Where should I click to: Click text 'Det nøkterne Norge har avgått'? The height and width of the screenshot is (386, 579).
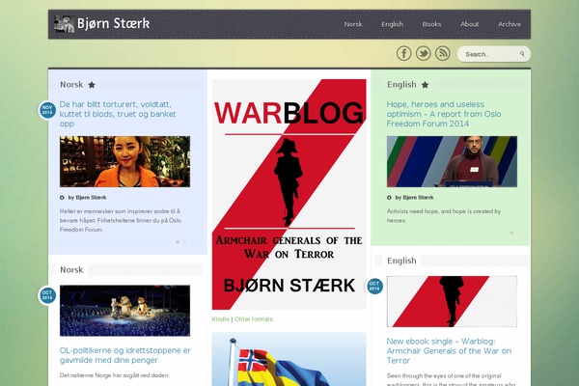click(x=115, y=375)
